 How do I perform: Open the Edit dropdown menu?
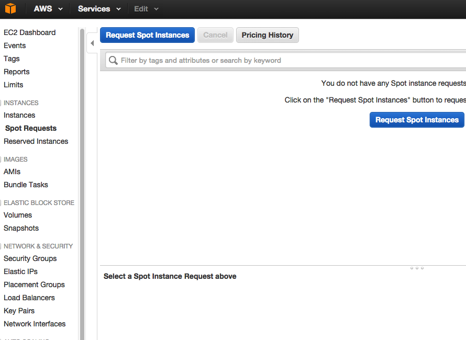pos(146,9)
